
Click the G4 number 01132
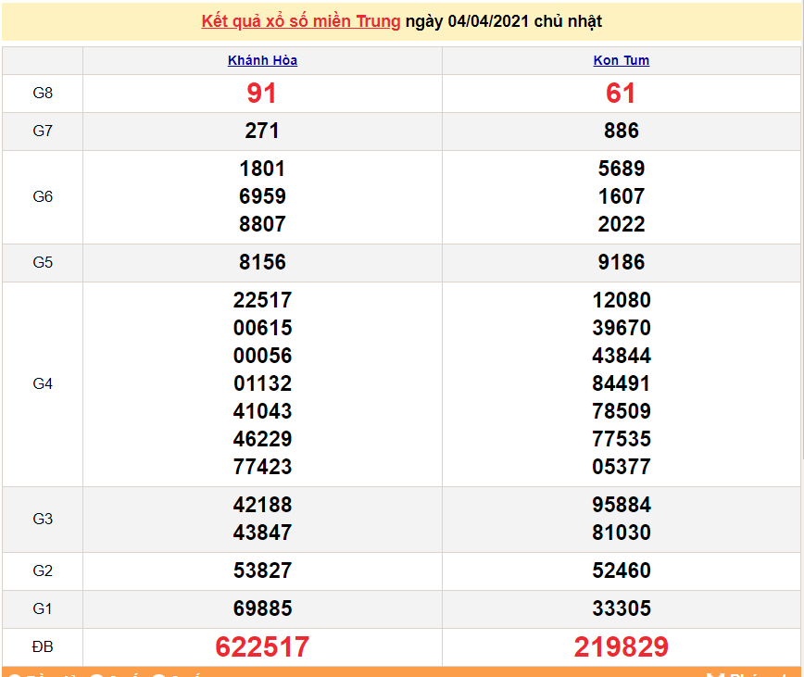262,383
